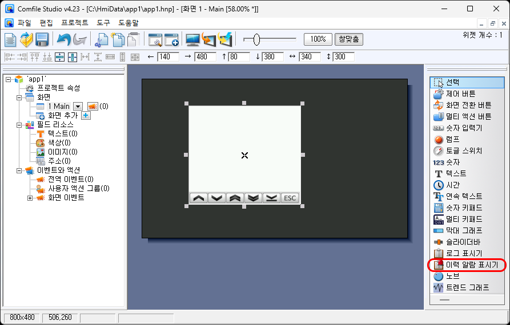Image resolution: width=510 pixels, height=325 pixels.
Task: Click the 100% zoom button
Action: pyautogui.click(x=318, y=39)
